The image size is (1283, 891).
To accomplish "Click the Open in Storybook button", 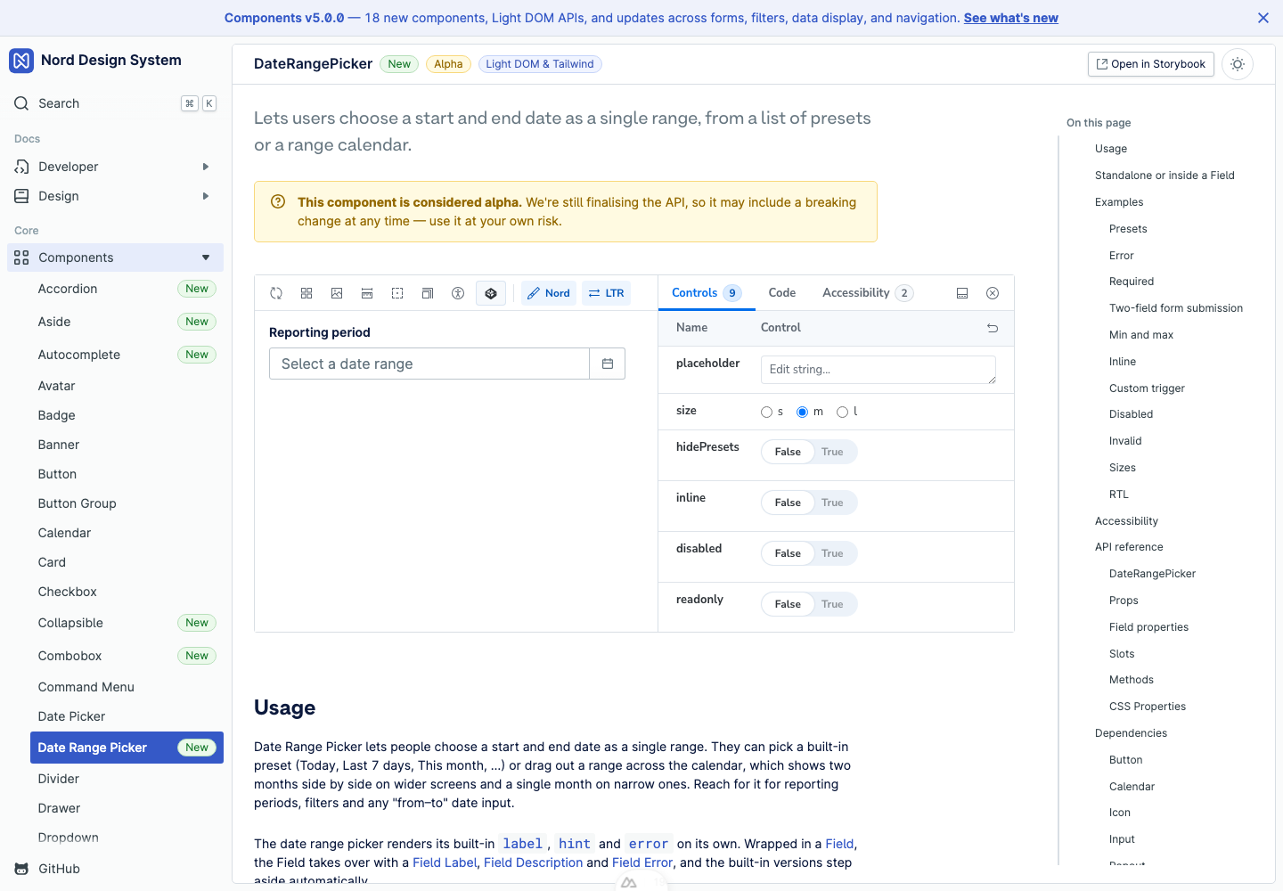I will point(1151,64).
